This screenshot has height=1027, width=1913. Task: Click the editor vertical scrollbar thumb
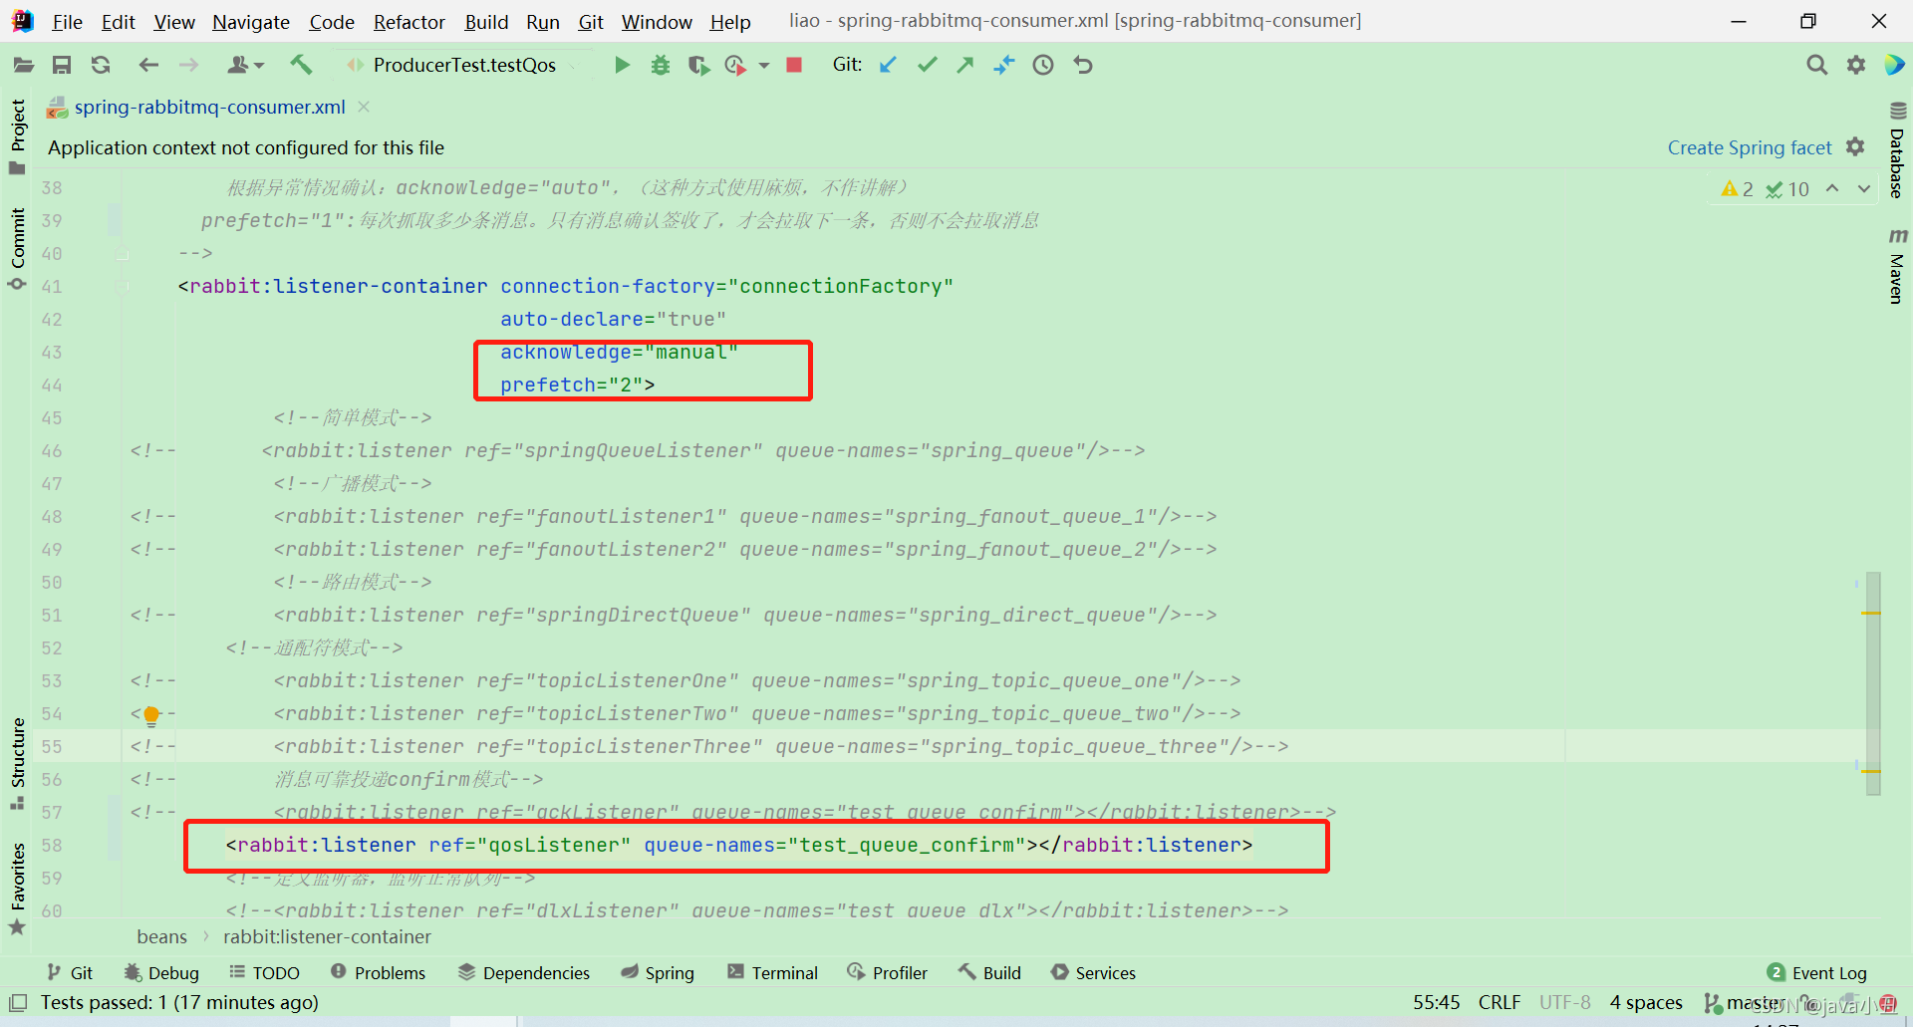(x=1873, y=683)
